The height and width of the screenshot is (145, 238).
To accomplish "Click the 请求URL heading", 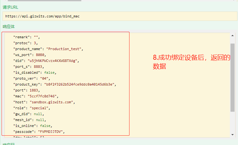I will [10, 7].
